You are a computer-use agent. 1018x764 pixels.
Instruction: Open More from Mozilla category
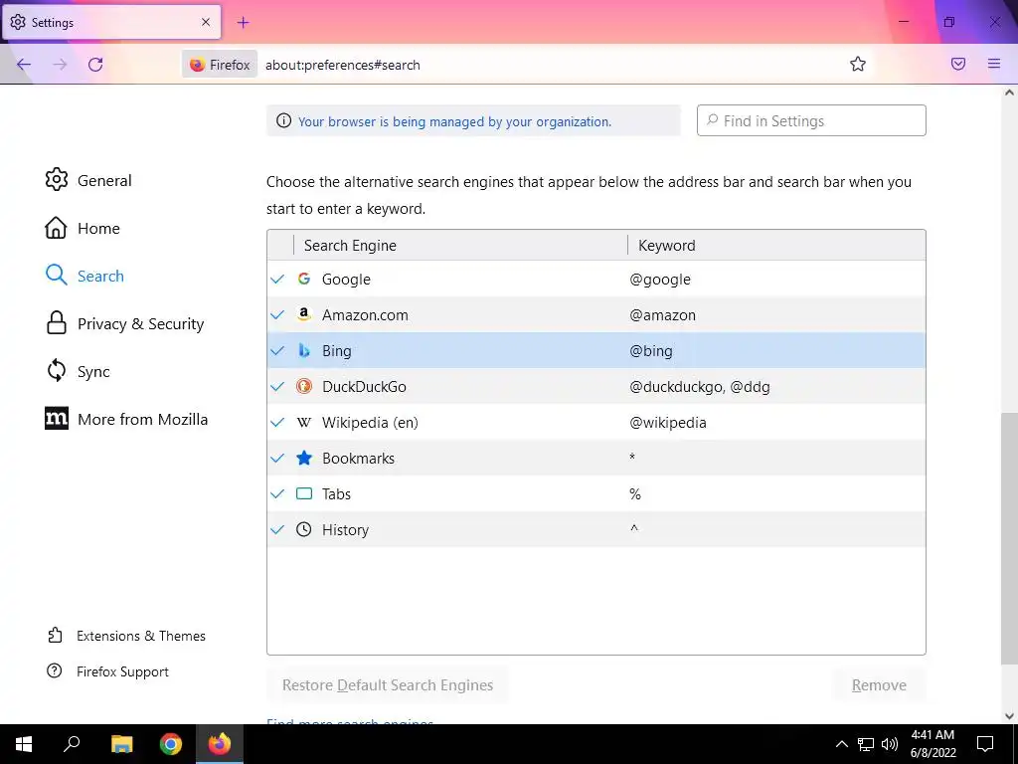pyautogui.click(x=126, y=419)
